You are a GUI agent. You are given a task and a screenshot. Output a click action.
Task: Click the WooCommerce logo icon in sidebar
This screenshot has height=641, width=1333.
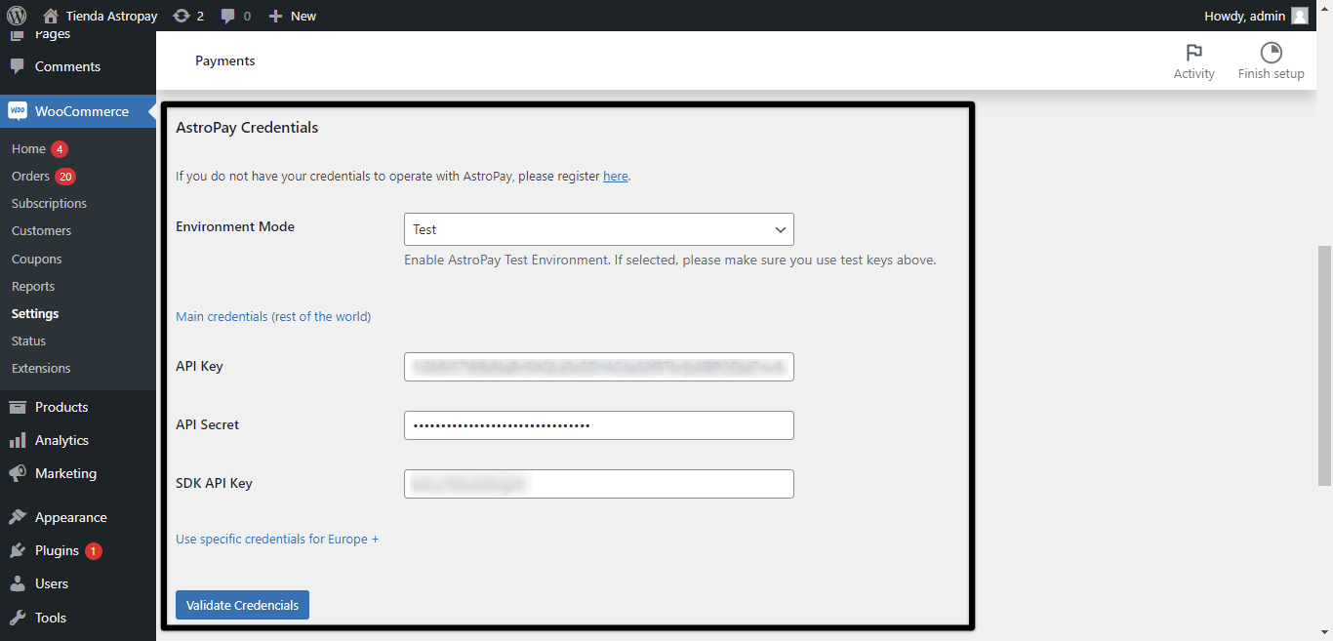pyautogui.click(x=18, y=111)
